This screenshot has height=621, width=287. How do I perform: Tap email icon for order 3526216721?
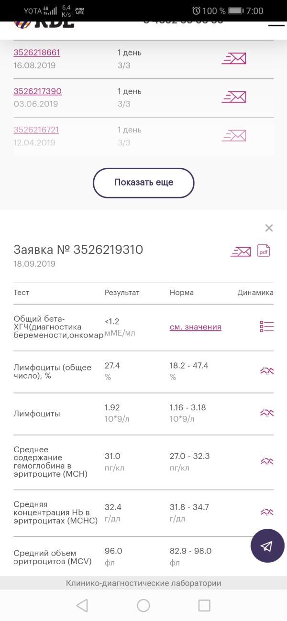pyautogui.click(x=233, y=136)
